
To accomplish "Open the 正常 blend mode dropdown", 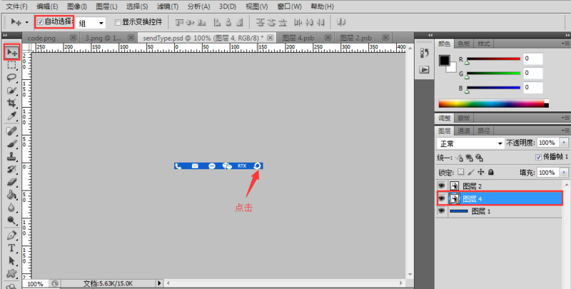I will pos(470,143).
